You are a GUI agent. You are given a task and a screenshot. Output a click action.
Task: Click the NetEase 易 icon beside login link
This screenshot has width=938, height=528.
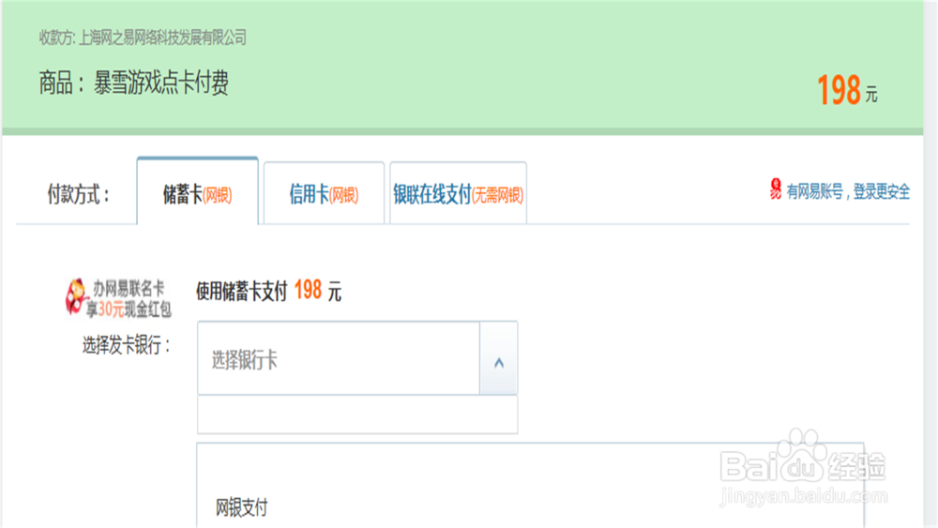point(776,189)
